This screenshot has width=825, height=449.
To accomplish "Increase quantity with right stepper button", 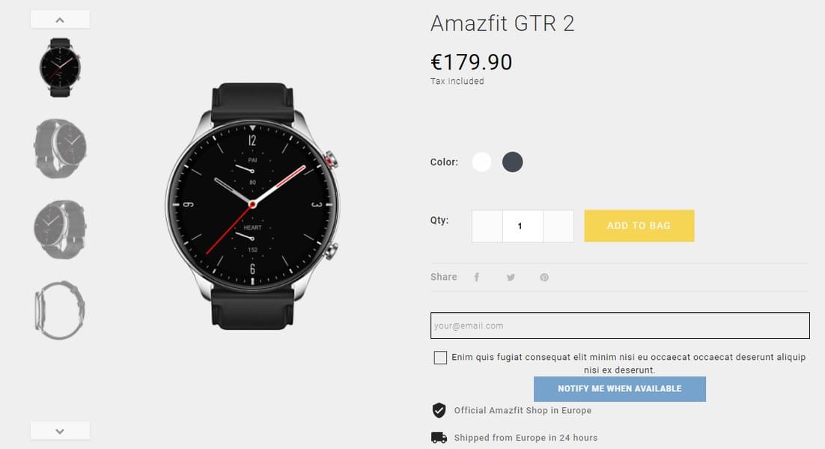I will 558,226.
